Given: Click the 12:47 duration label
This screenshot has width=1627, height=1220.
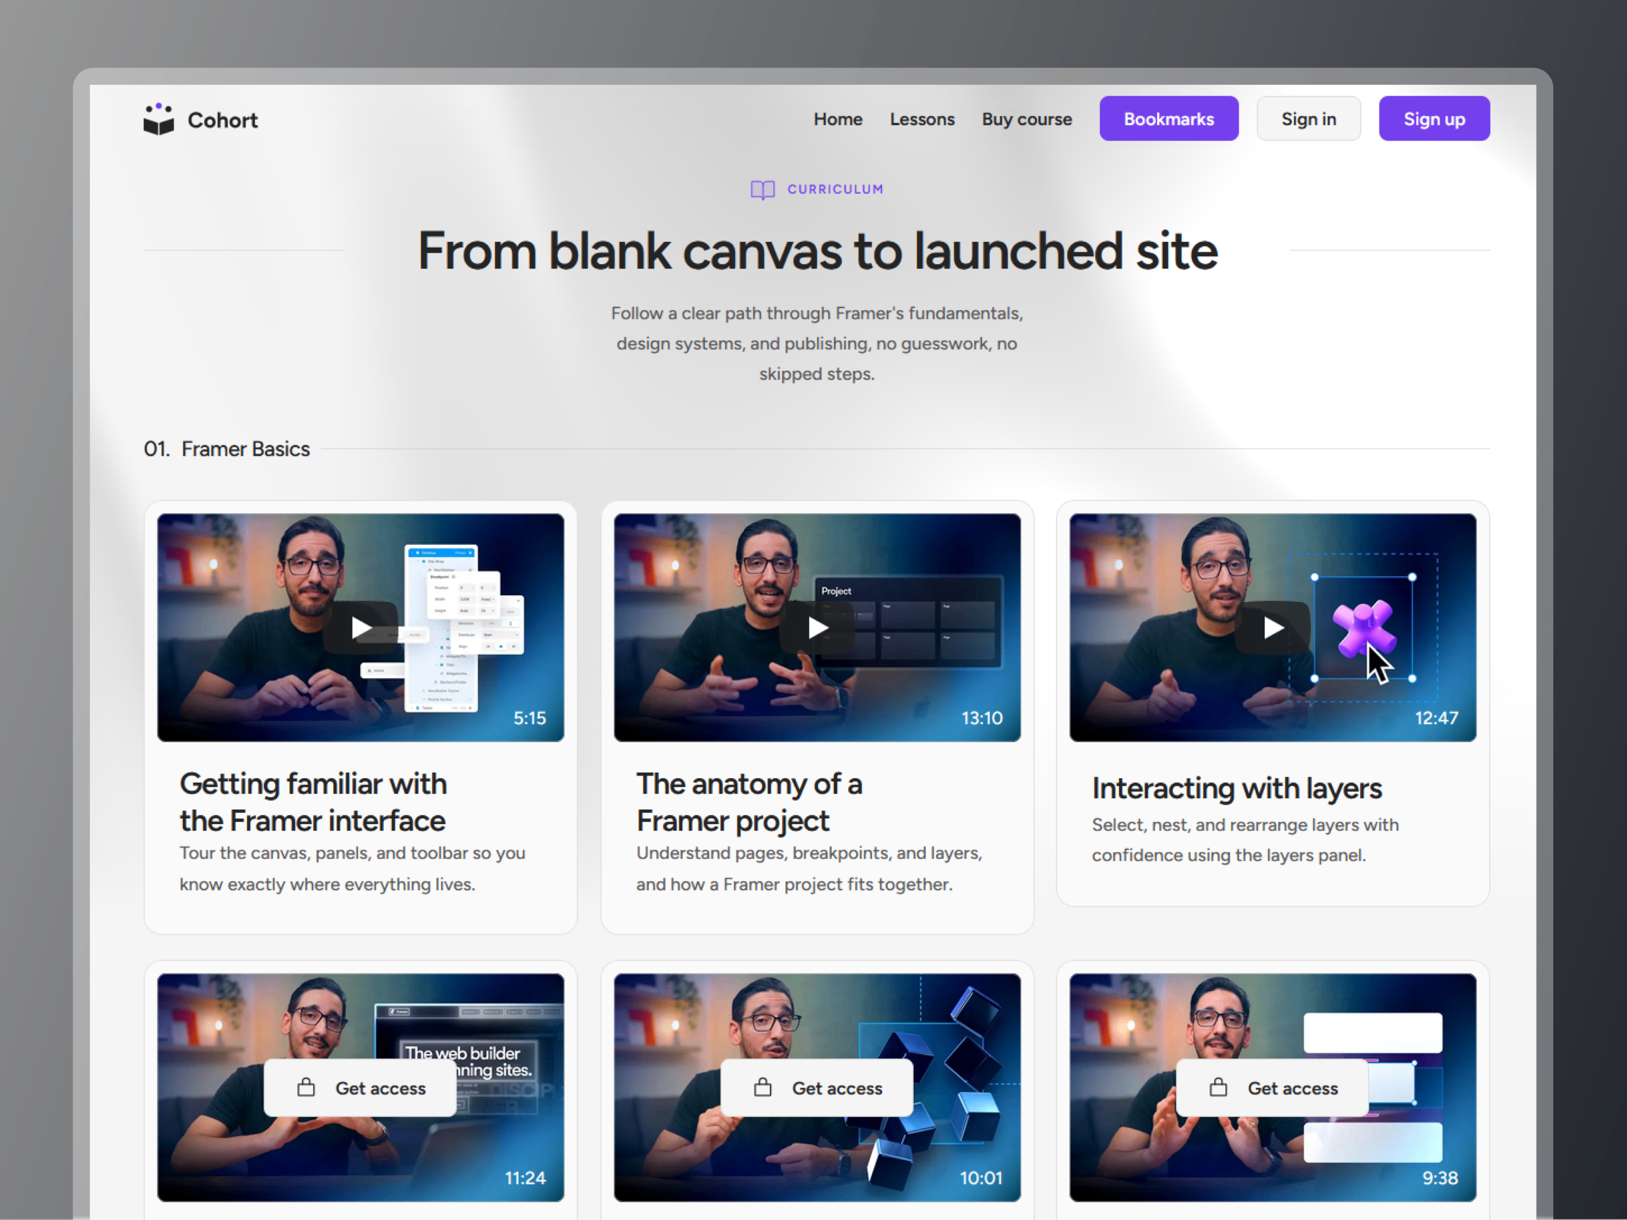Looking at the screenshot, I should click(1436, 718).
